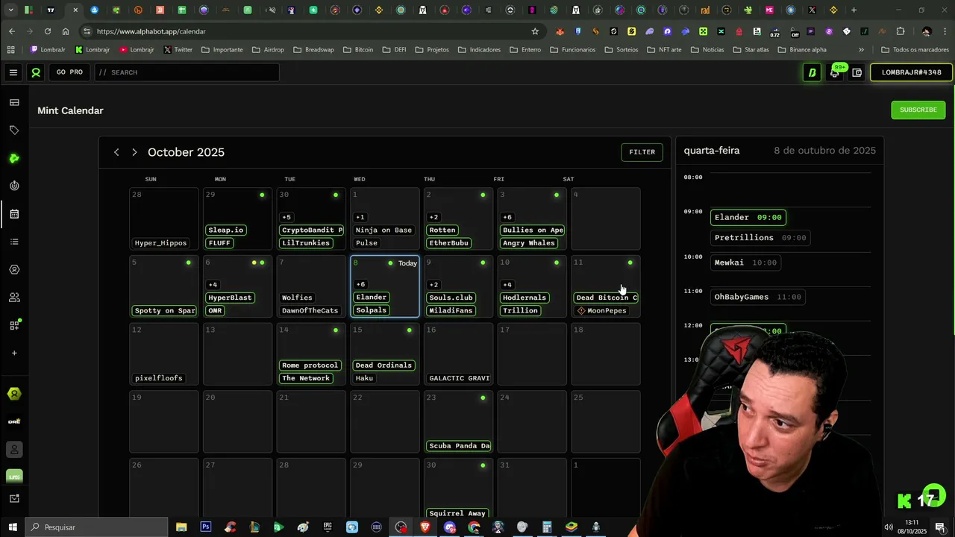The height and width of the screenshot is (537, 955).
Task: Open the dashboard icon in left sidebar
Action: pos(14,102)
